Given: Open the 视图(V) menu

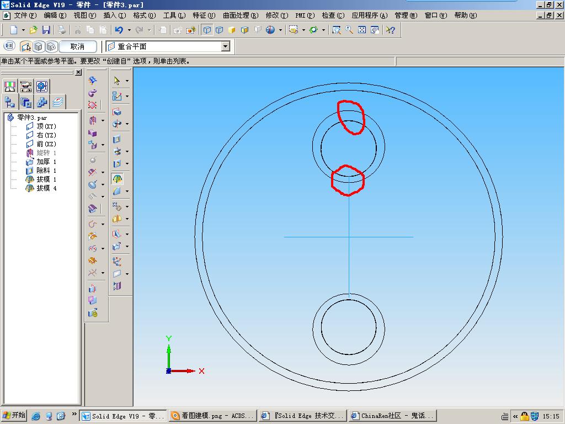Looking at the screenshot, I should tap(84, 15).
